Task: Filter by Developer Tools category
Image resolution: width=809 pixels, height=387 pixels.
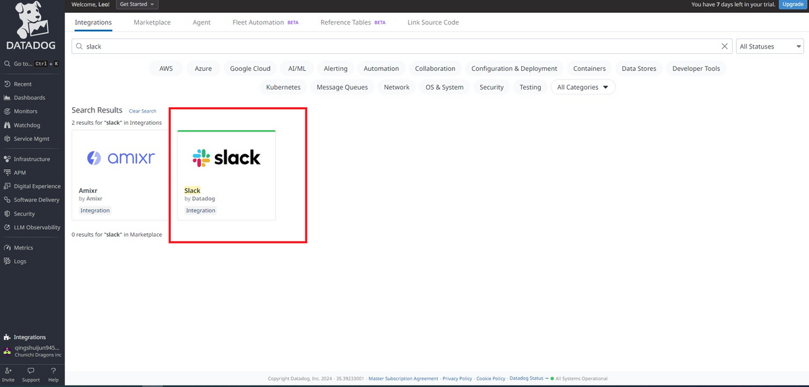Action: click(x=696, y=68)
